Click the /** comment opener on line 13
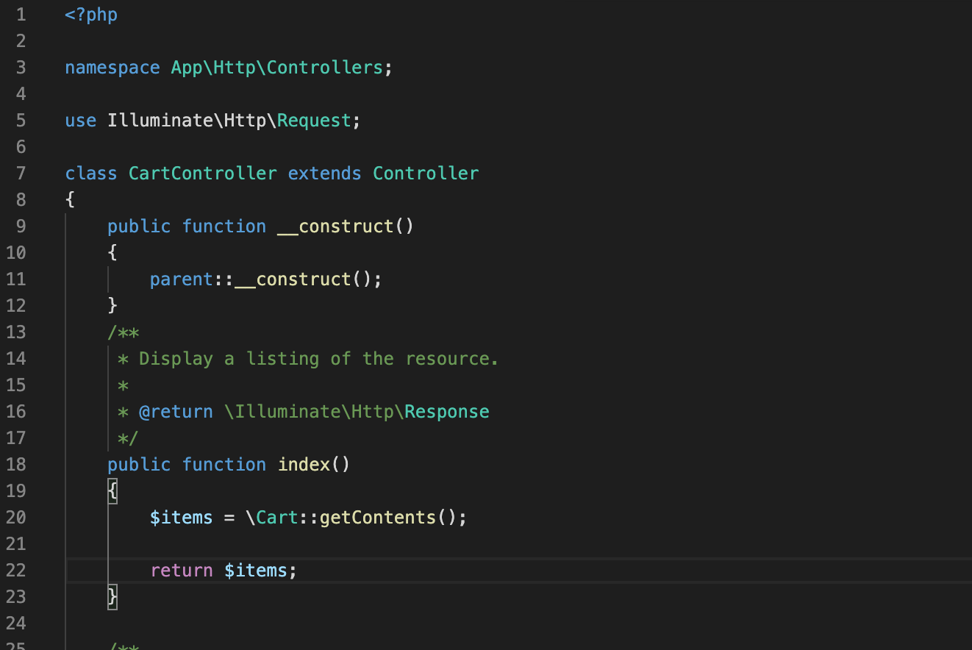Viewport: 972px width, 650px height. point(124,332)
